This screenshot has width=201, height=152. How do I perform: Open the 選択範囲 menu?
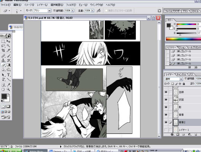[x=57, y=5]
